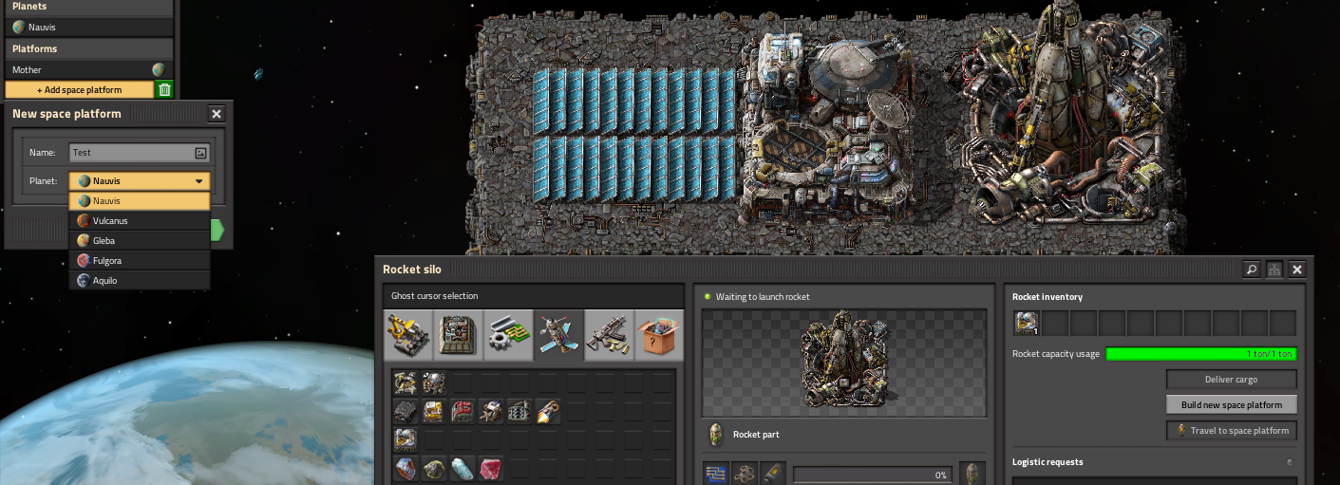Viewport: 1340px width, 485px height.
Task: Click the rocket fuel ingredient icon
Action: tap(772, 474)
